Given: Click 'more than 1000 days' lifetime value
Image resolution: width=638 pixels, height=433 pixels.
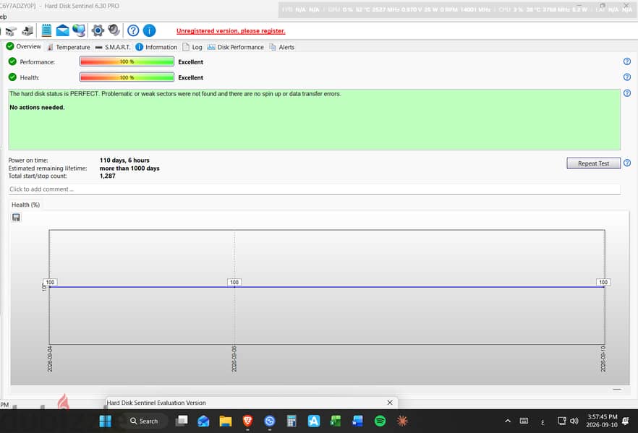Looking at the screenshot, I should pos(129,168).
